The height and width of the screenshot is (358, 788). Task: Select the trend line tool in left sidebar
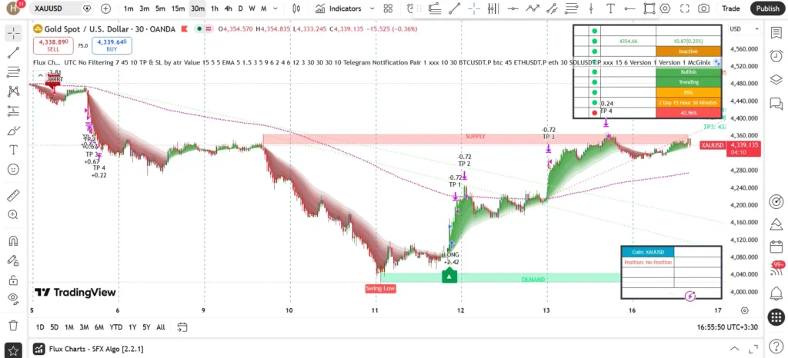click(14, 53)
